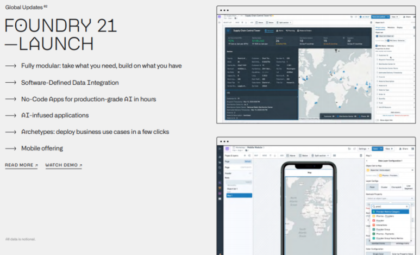Switch to Metadata tab
Viewport: 420px width, 255px height.
391,28
